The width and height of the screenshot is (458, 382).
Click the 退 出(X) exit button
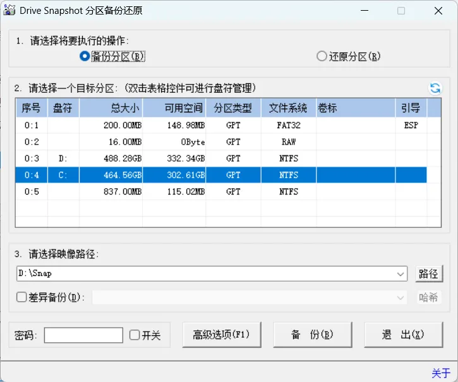click(x=404, y=335)
